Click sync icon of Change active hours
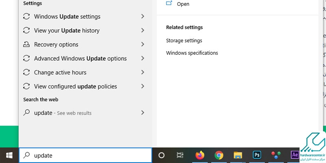 (x=26, y=73)
